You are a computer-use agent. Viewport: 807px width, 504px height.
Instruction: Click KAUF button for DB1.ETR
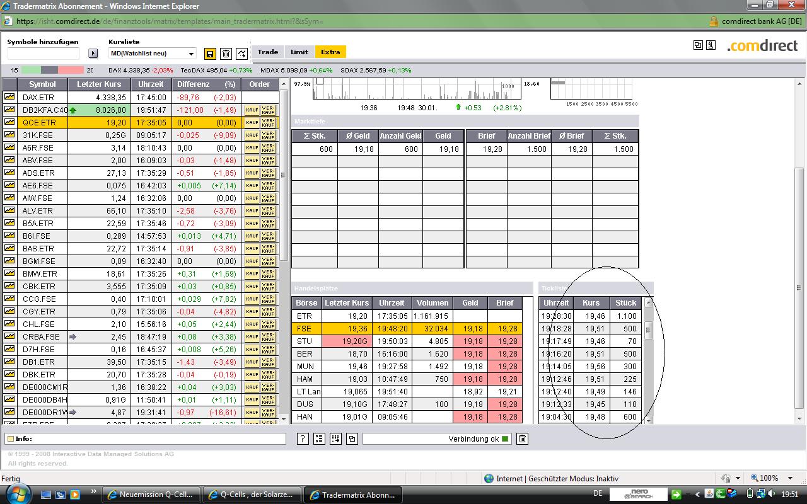point(252,362)
